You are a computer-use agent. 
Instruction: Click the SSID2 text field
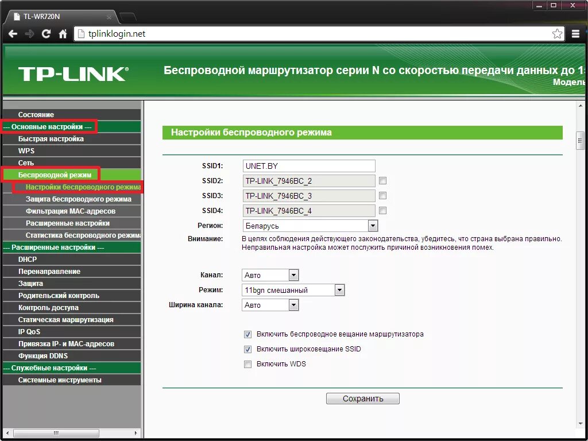[x=308, y=181]
